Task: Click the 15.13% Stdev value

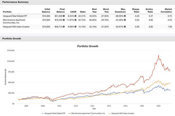Action: pyautogui.click(x=82, y=27)
